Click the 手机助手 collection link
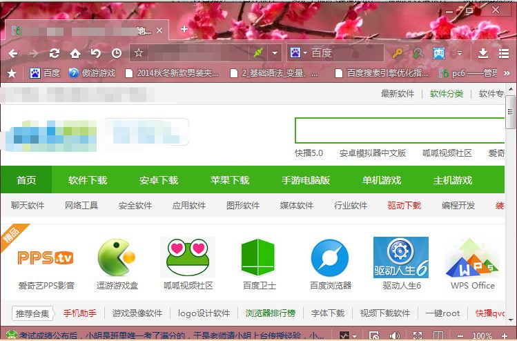The width and height of the screenshot is (517, 341). (80, 313)
